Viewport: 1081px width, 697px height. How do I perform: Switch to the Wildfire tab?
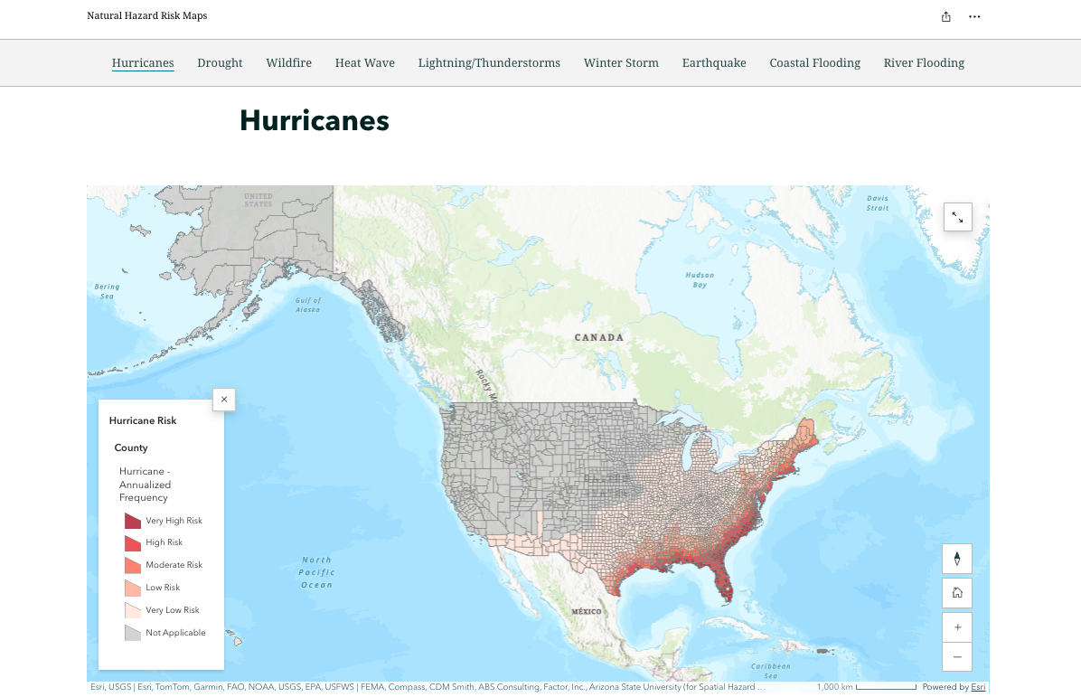coord(288,62)
